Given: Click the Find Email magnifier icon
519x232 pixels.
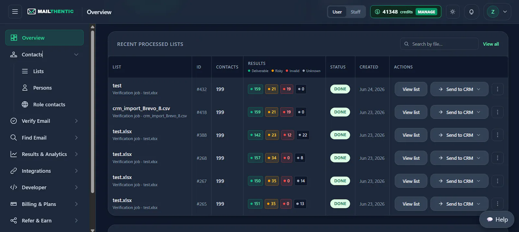Looking at the screenshot, I should 14,138.
